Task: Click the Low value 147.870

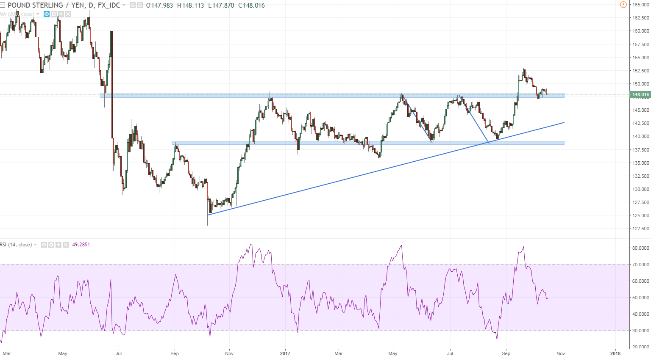Action: click(x=223, y=6)
